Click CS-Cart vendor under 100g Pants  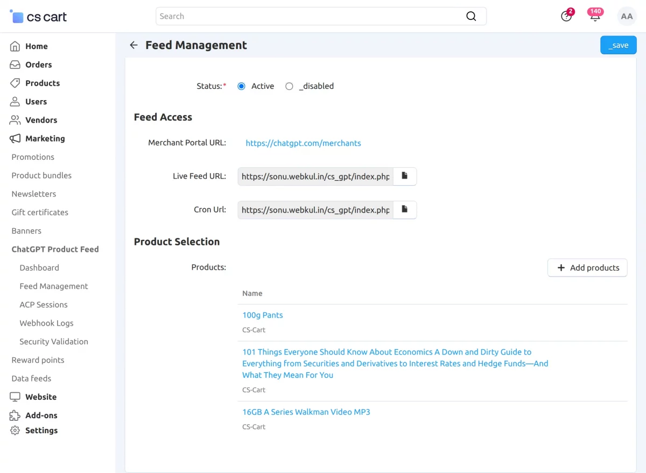254,330
